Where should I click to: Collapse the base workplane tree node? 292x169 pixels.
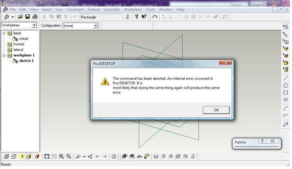(4, 33)
